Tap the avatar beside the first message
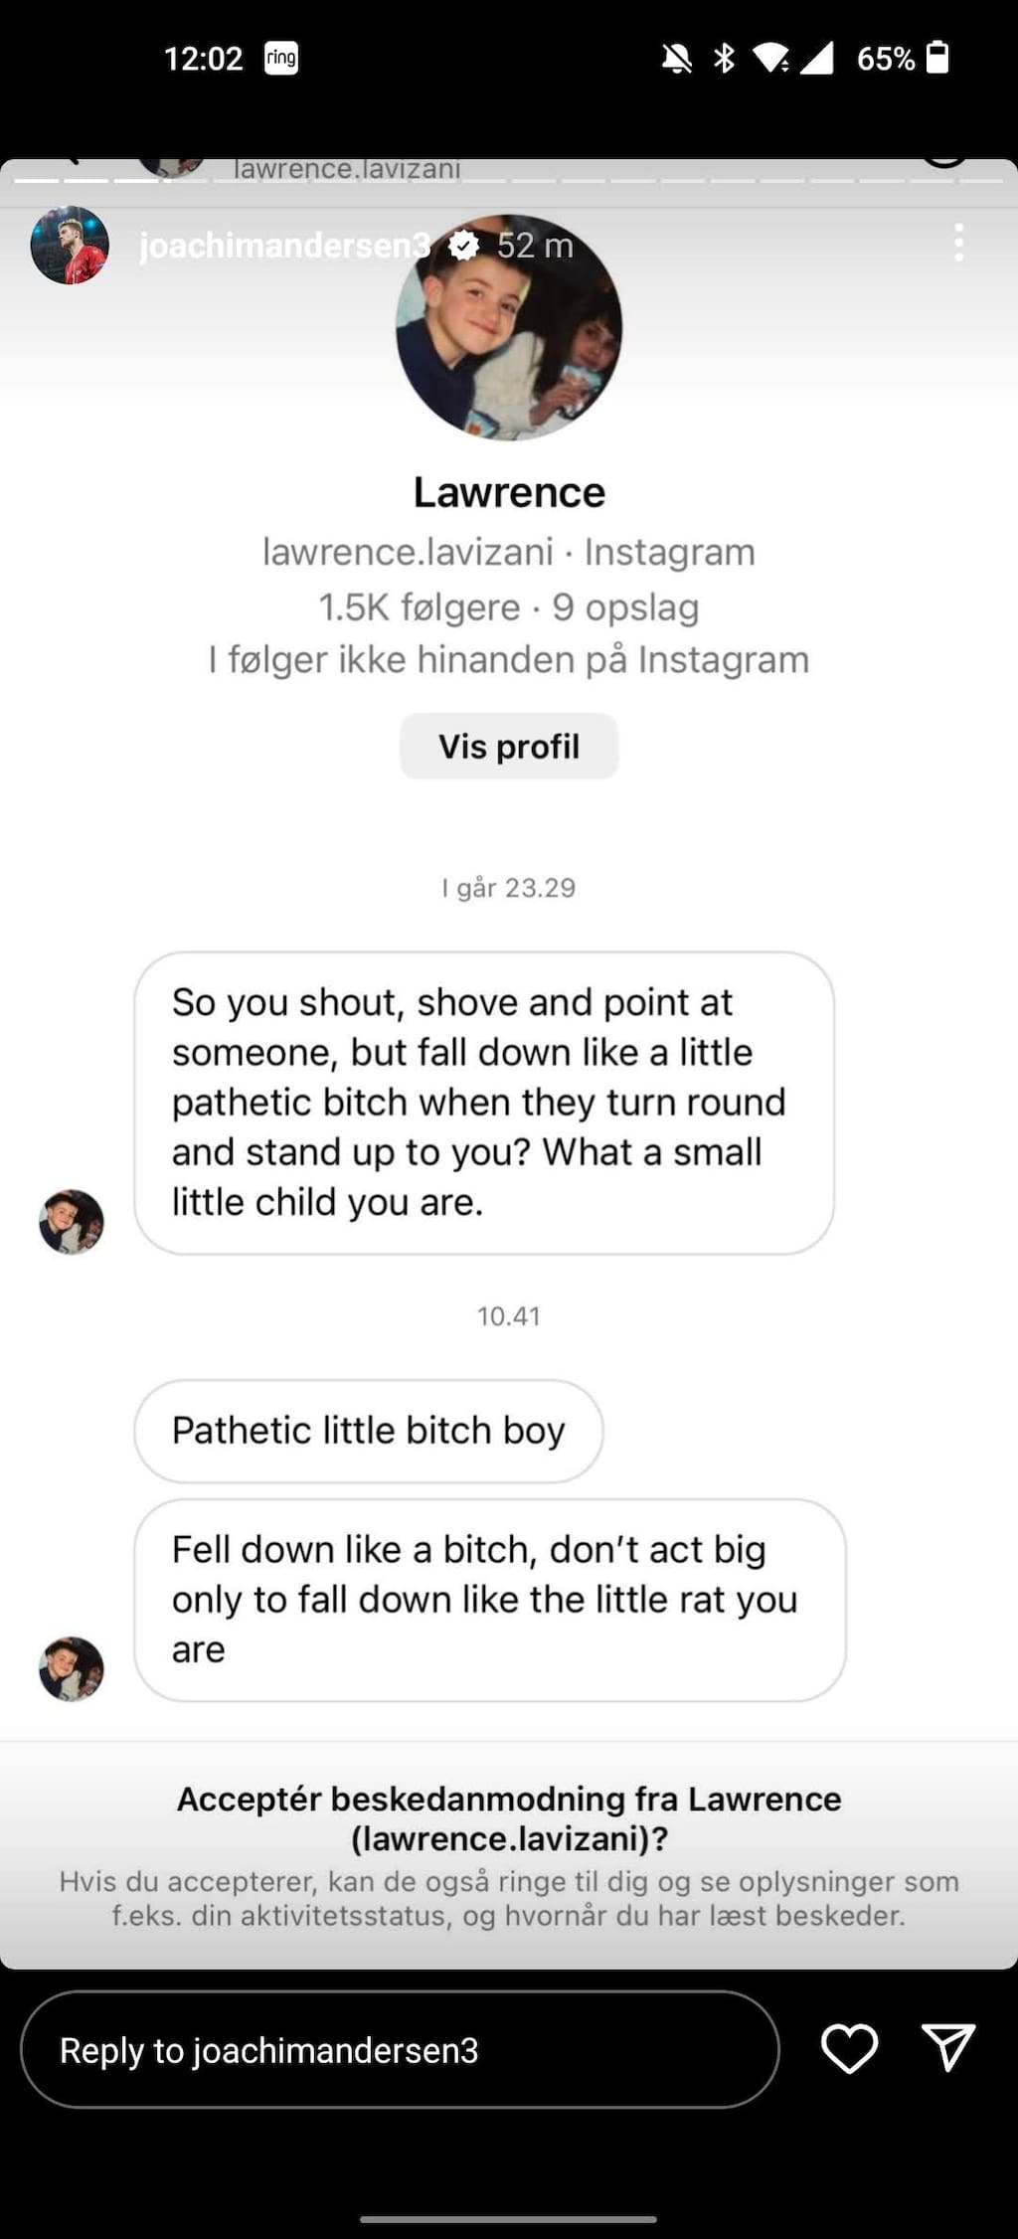Image resolution: width=1018 pixels, height=2239 pixels. pyautogui.click(x=72, y=1221)
